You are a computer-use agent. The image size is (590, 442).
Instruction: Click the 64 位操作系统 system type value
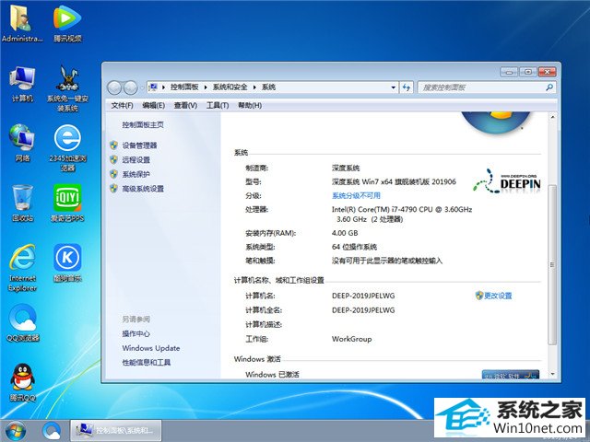click(354, 247)
